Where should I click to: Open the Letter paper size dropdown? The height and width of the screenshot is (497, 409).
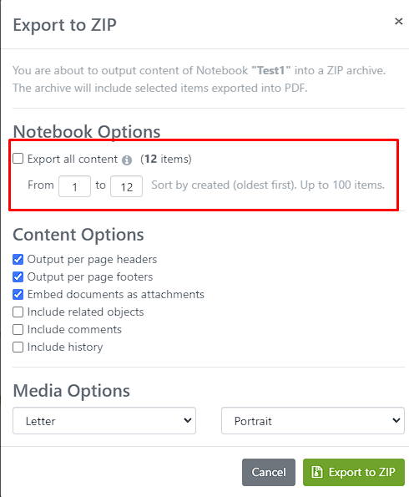[x=104, y=421]
